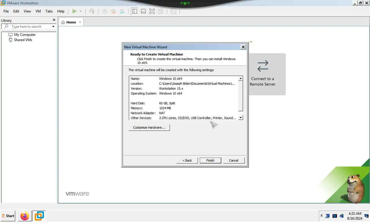Click the settings list scroll up arrow

[x=240, y=79]
